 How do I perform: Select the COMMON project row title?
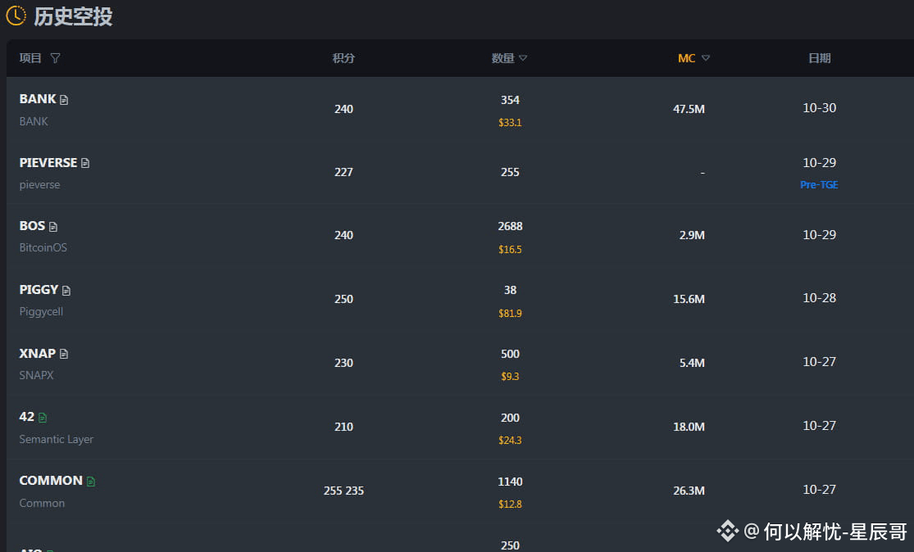pyautogui.click(x=51, y=481)
